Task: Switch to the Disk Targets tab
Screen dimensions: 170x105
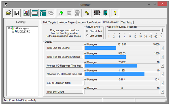Action: (50, 23)
